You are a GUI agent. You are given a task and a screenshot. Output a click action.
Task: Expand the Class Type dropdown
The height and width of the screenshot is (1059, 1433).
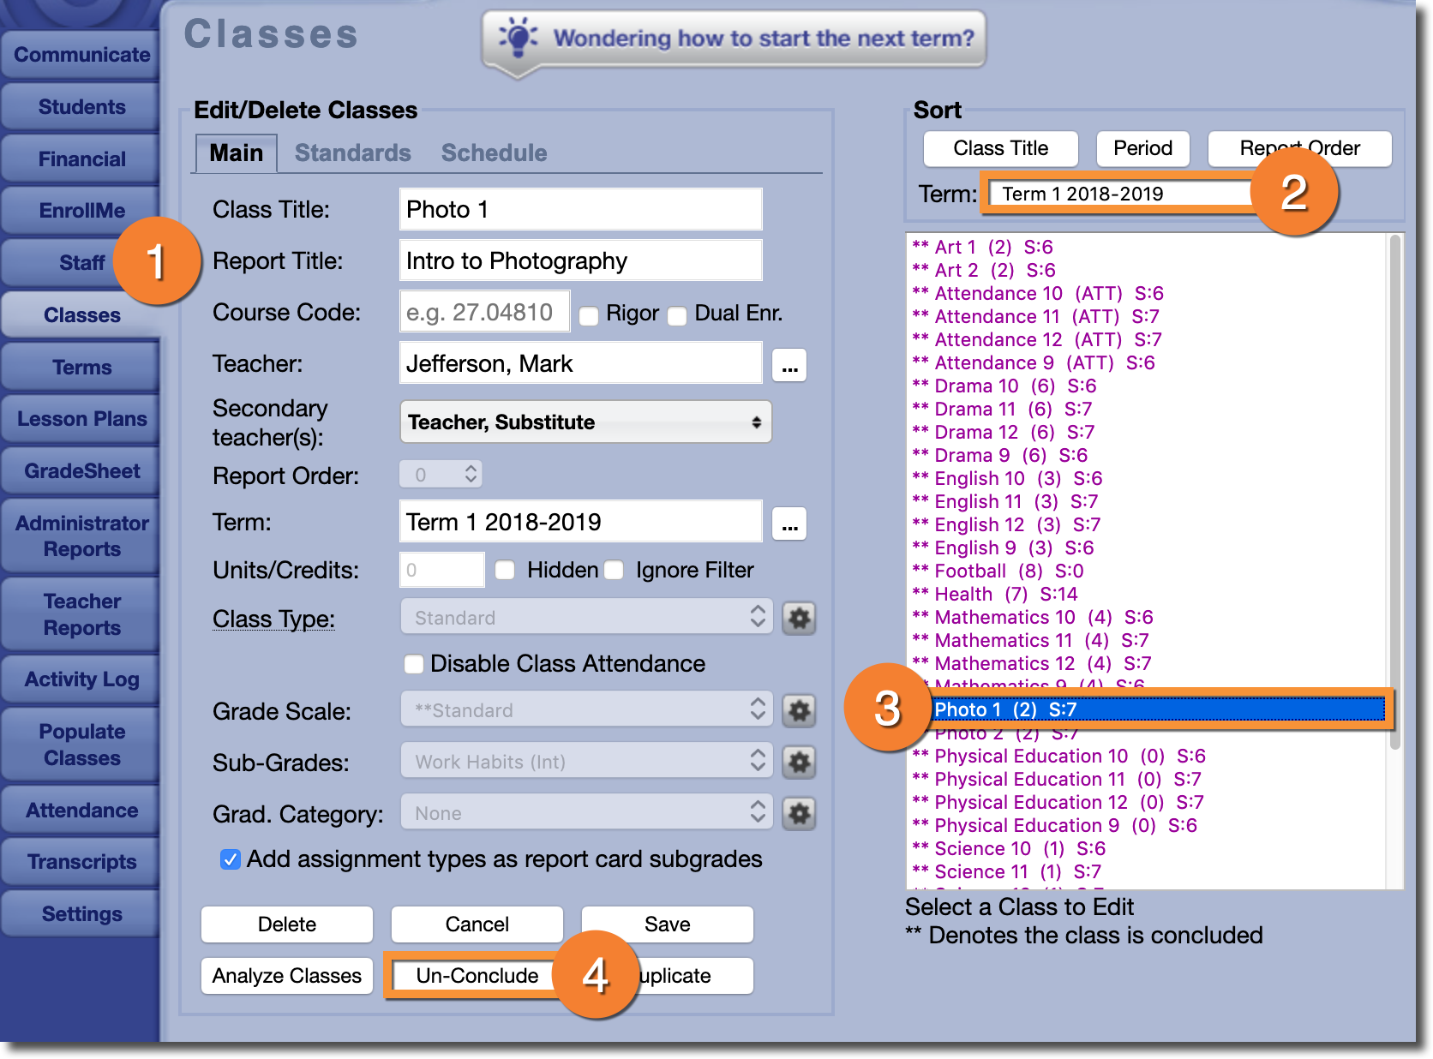point(585,618)
